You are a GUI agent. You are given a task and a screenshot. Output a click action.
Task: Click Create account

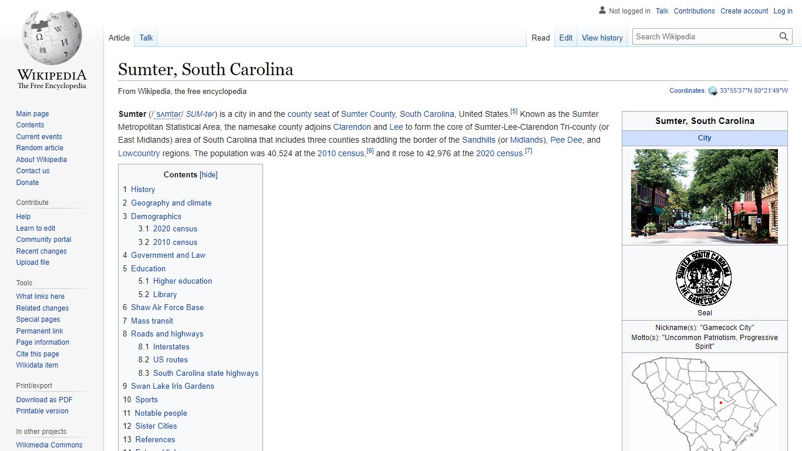[x=744, y=11]
